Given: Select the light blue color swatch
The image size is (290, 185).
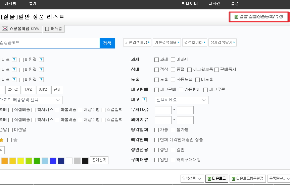Looking at the screenshot, I should pyautogui.click(x=45, y=161).
